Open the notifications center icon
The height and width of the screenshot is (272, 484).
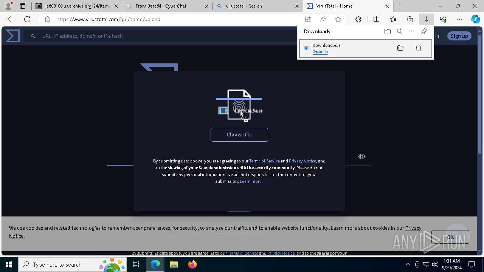(472, 264)
